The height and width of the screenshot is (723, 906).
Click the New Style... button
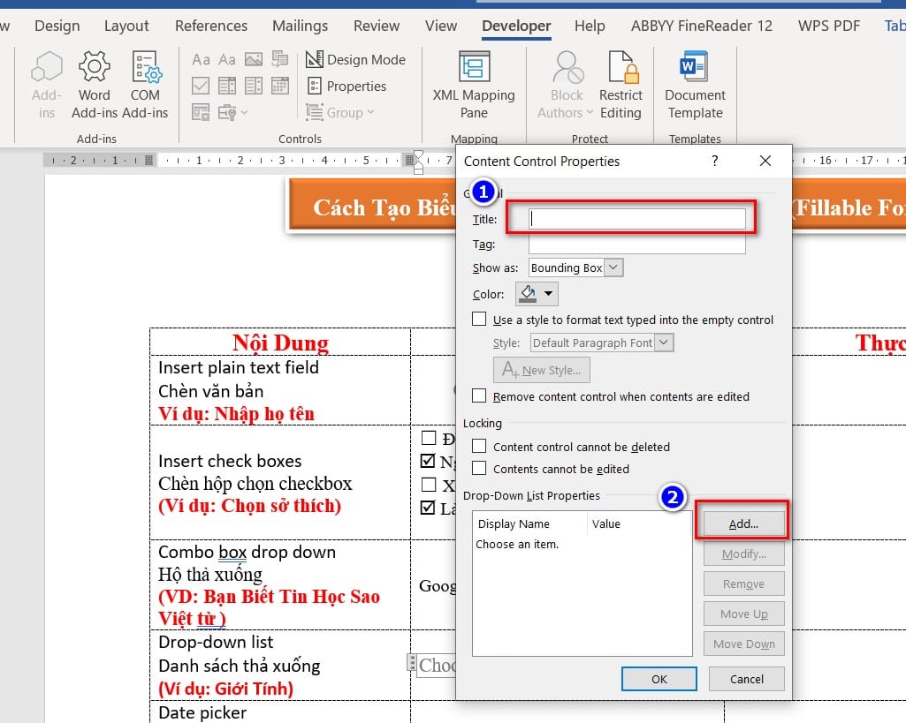[x=542, y=369]
